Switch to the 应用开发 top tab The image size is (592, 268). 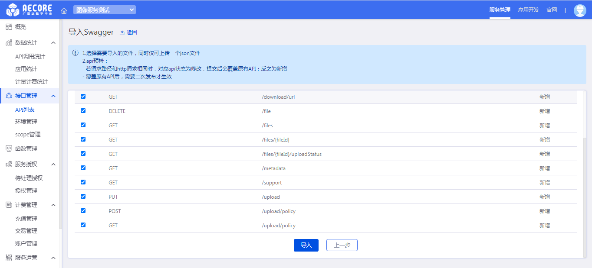528,10
